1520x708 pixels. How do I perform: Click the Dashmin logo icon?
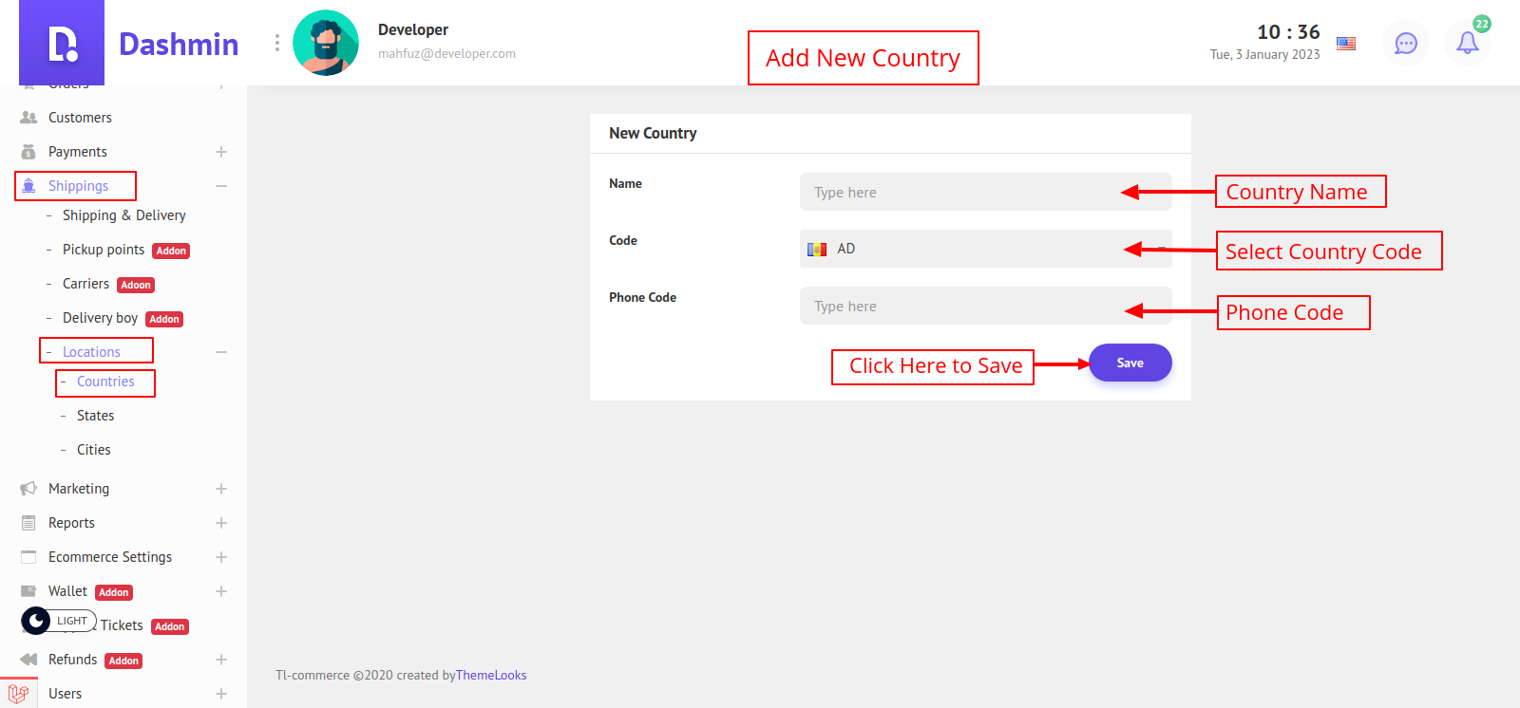click(62, 44)
